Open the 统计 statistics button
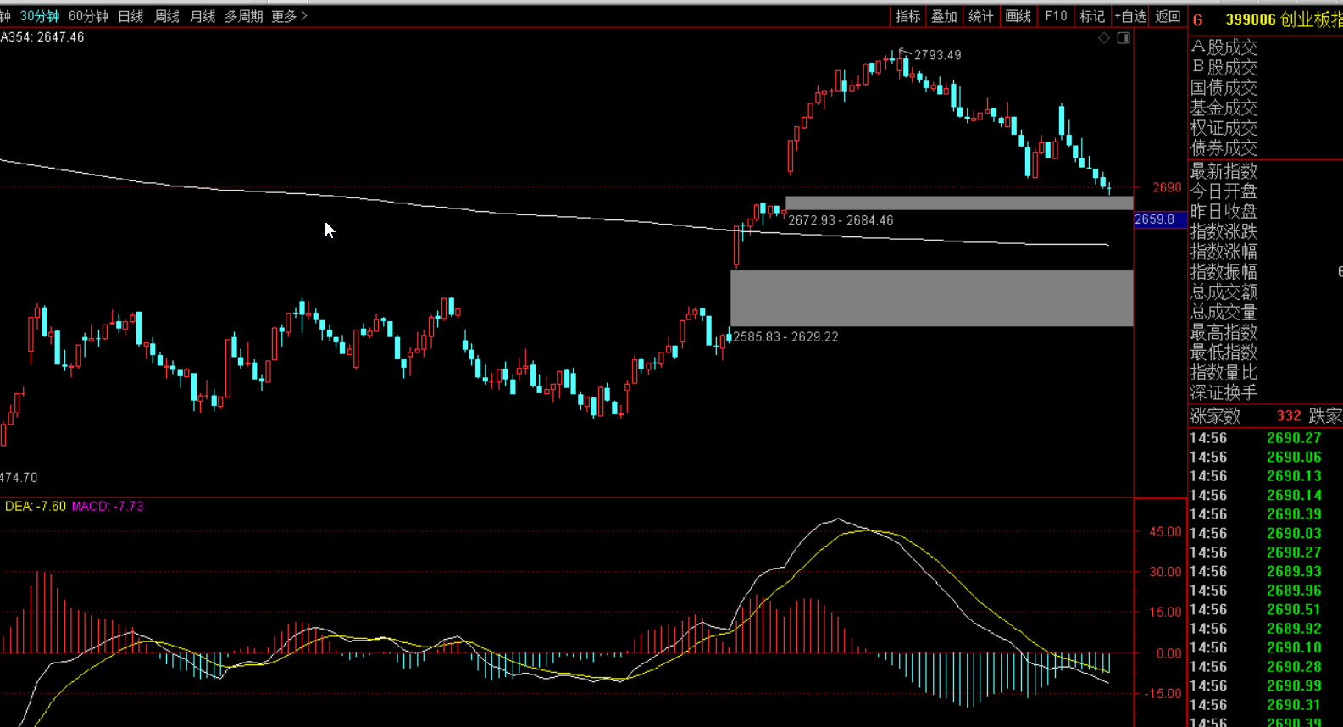The image size is (1343, 727). point(980,16)
